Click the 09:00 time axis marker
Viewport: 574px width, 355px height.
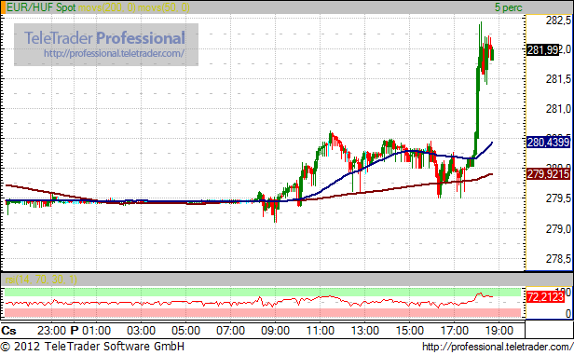(x=275, y=331)
